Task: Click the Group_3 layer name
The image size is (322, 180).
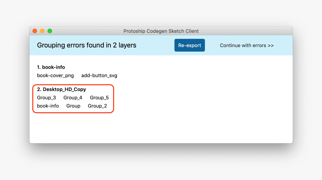Action: coord(46,98)
